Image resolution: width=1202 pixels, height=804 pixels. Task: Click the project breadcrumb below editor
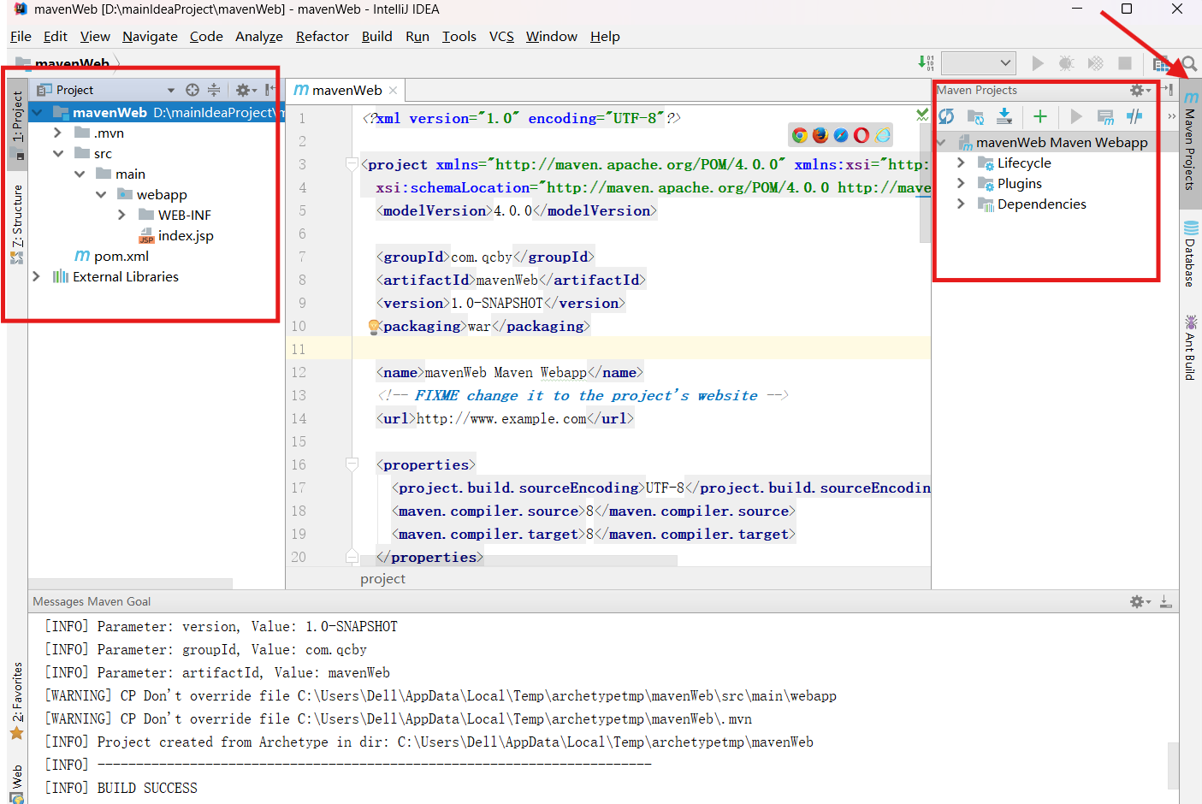click(382, 579)
